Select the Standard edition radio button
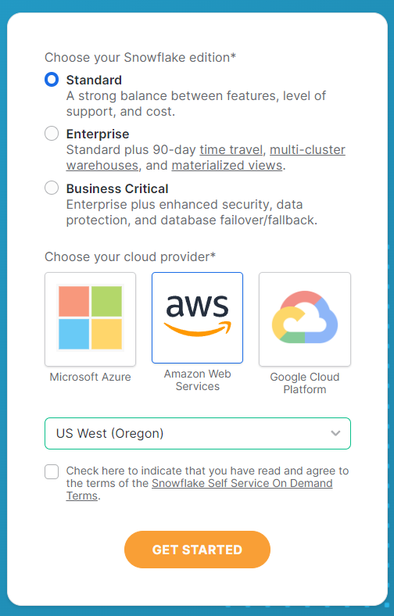The width and height of the screenshot is (394, 616). (x=52, y=80)
